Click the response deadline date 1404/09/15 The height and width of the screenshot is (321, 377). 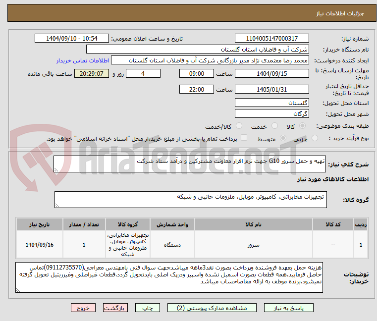pyautogui.click(x=271, y=74)
